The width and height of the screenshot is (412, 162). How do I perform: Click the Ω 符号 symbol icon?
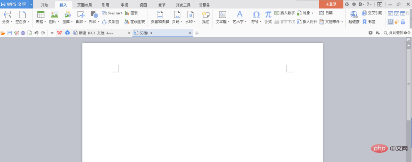[256, 15]
